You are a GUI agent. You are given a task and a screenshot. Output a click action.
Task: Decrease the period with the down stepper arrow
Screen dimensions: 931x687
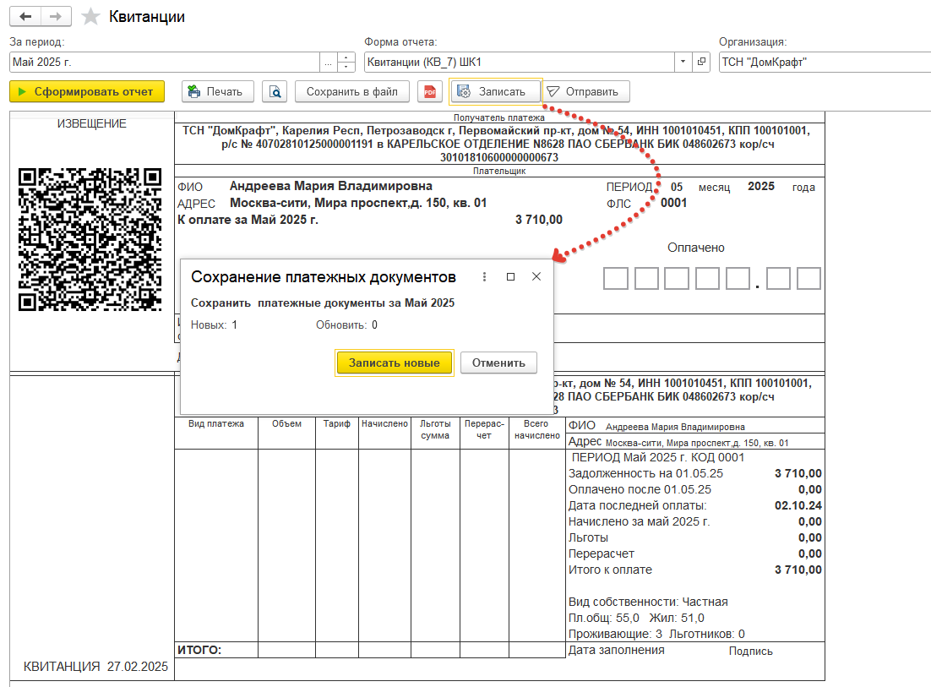pyautogui.click(x=346, y=67)
